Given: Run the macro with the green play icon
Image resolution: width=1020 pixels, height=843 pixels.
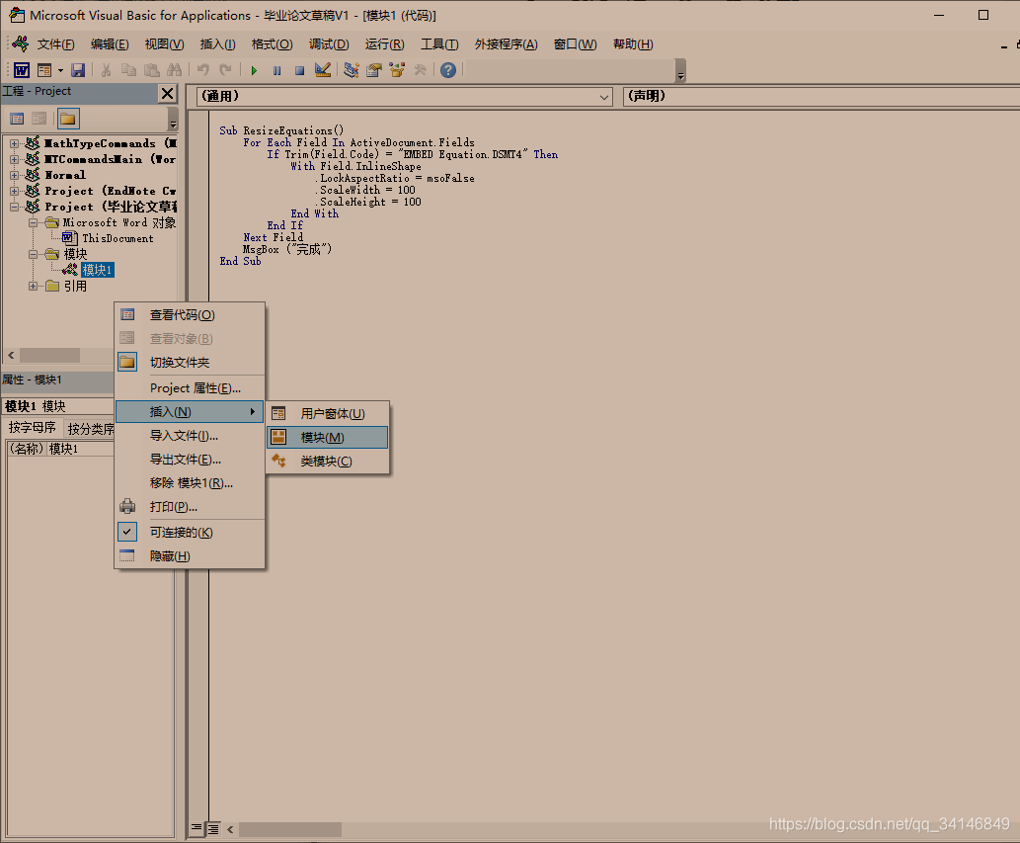Looking at the screenshot, I should pyautogui.click(x=254, y=70).
